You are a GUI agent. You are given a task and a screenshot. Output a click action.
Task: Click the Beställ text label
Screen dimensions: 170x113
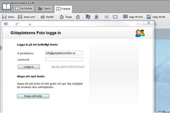[50, 17]
